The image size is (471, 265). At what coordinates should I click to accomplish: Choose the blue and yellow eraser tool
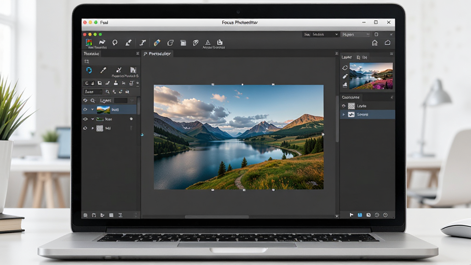click(x=157, y=43)
